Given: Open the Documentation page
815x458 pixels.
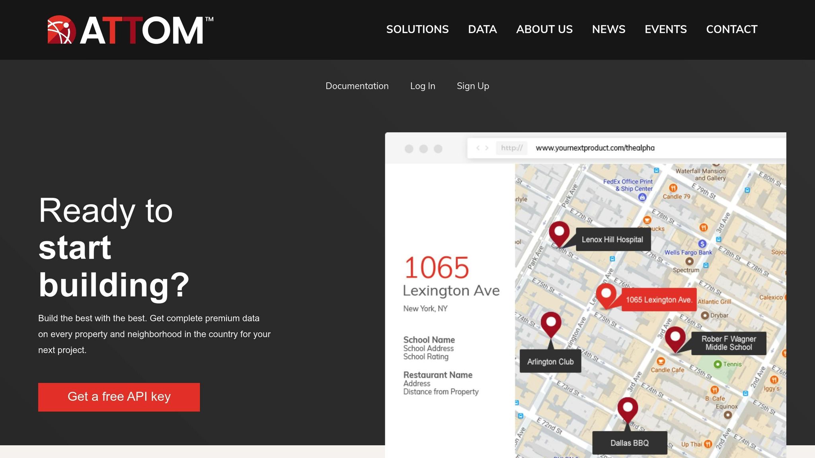Looking at the screenshot, I should 357,86.
